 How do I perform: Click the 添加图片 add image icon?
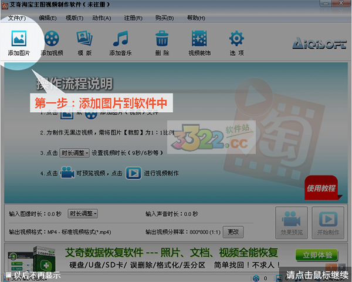[19, 38]
